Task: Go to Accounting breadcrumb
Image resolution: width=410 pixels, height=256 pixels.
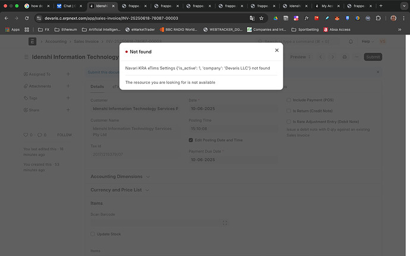Action: coord(56,42)
